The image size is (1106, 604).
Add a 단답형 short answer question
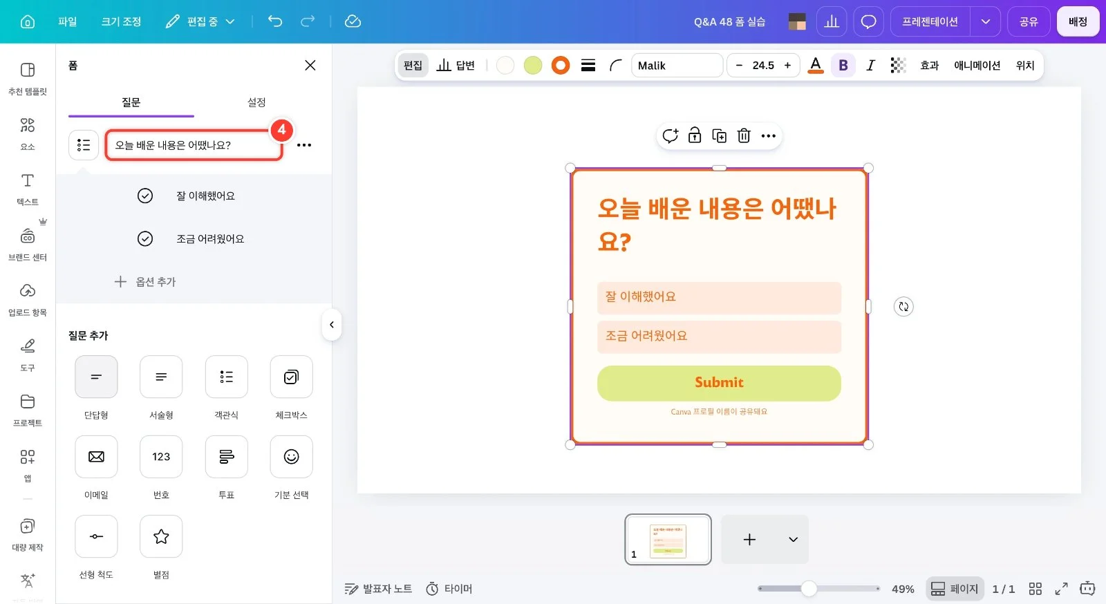[96, 377]
